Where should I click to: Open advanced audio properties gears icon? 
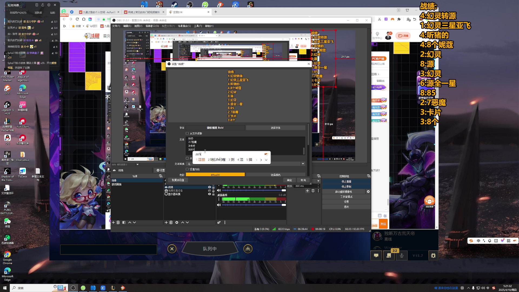[219, 223]
